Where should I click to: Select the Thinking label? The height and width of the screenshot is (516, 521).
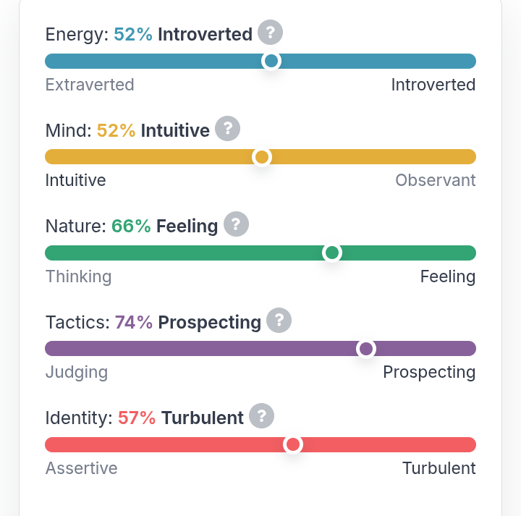(78, 276)
